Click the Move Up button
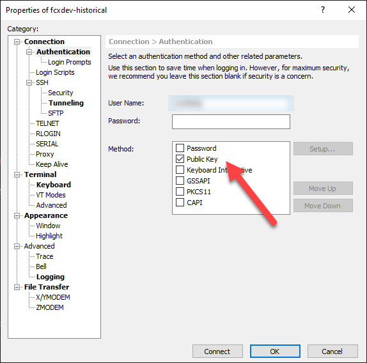This screenshot has width=367, height=363. [323, 189]
